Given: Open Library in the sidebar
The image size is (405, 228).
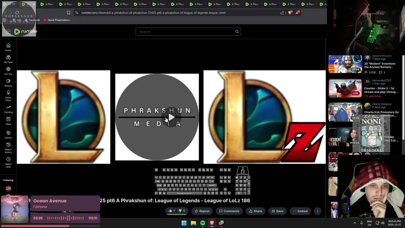Looking at the screenshot, I should pos(8,135).
